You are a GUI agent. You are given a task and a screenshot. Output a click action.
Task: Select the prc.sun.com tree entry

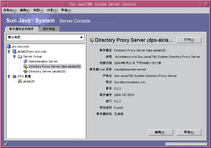click(x=20, y=46)
